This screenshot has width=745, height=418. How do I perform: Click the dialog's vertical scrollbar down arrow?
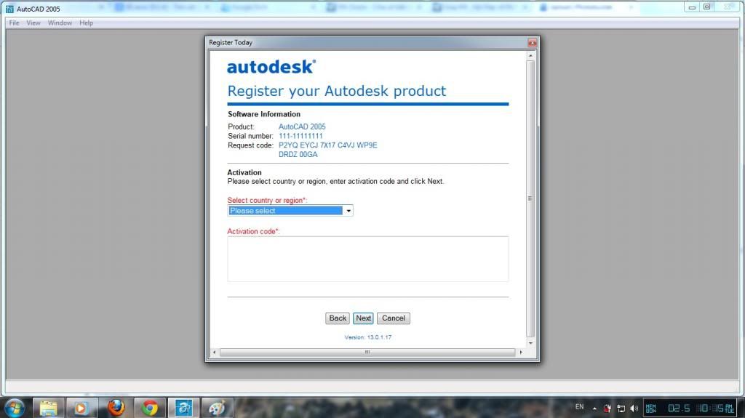coord(530,343)
